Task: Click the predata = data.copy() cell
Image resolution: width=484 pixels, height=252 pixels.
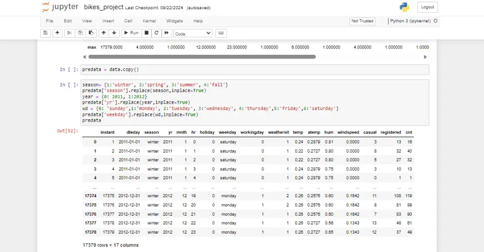Action: [x=255, y=70]
